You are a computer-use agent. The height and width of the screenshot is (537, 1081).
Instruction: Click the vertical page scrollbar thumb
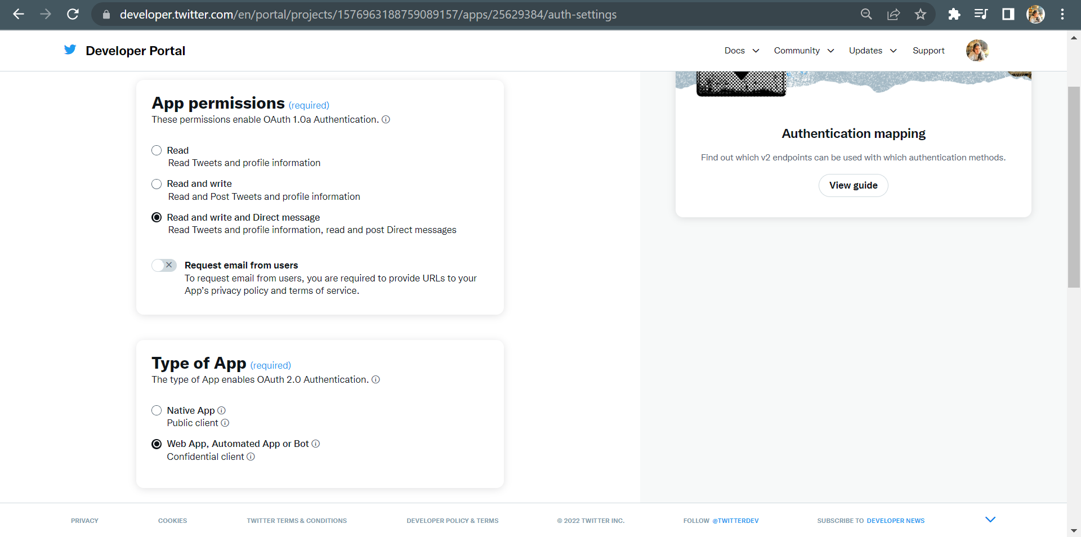point(1074,187)
